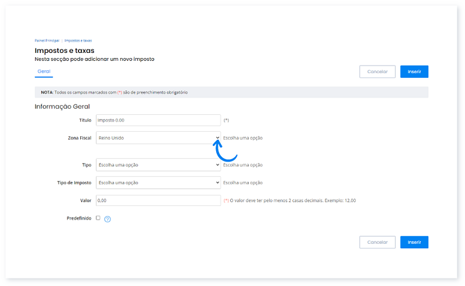Click the chevron arrow on Tipo de Imposto dropdown
This screenshot has width=465, height=286.
point(217,183)
